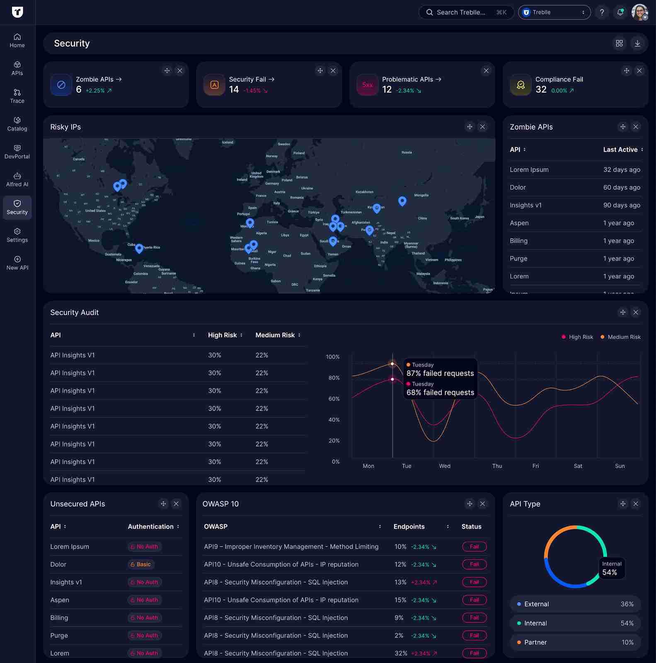656x663 pixels.
Task: Click the Treblle logo in top-left
Action: (17, 12)
